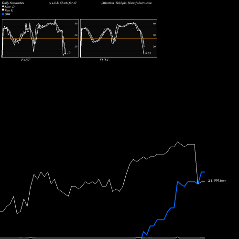Viewport: 239px width, 239px height.
Task: Click the value 10 in FAST chart
Action: pos(69,53)
